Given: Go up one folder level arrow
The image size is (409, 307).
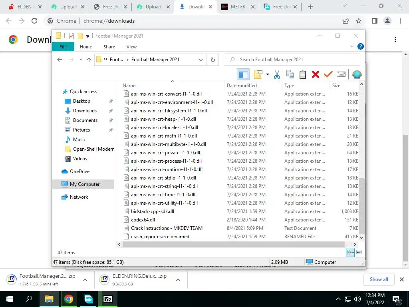Looking at the screenshot, I should click(89, 60).
